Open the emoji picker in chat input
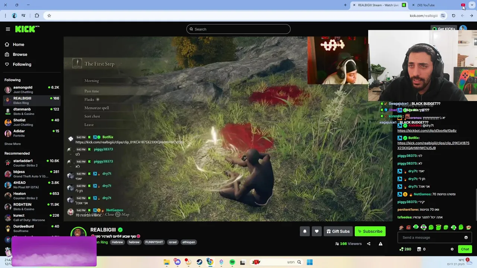This screenshot has height=268, width=477. pyautogui.click(x=466, y=237)
